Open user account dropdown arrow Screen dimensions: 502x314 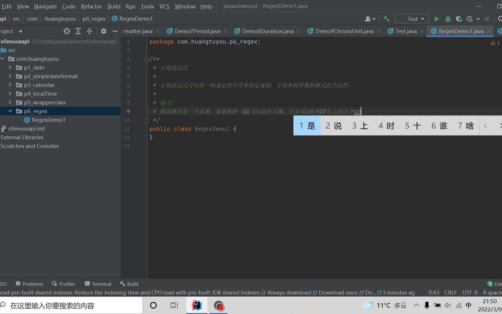click(374, 19)
